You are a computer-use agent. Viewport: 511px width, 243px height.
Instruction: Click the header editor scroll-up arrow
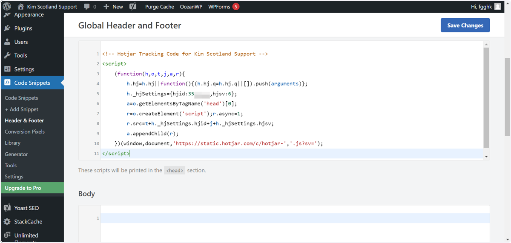pyautogui.click(x=486, y=44)
